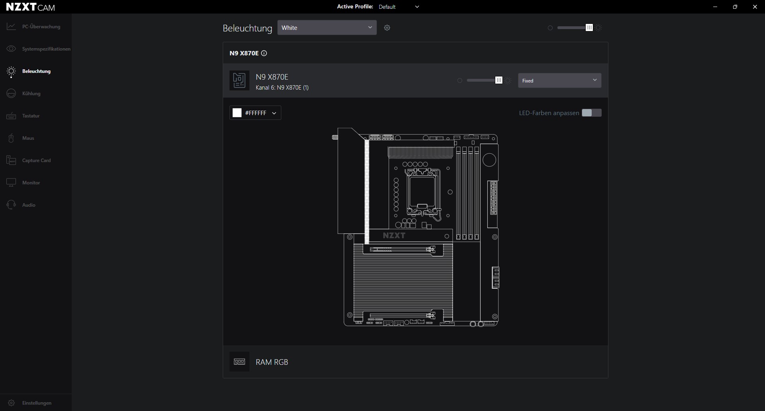The height and width of the screenshot is (411, 765).
Task: Open the White lighting preset dropdown
Action: (327, 28)
